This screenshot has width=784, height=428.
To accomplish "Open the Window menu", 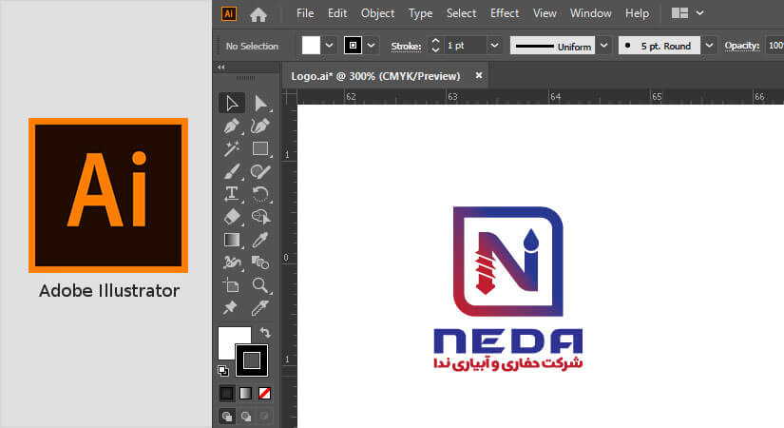I will pyautogui.click(x=590, y=13).
